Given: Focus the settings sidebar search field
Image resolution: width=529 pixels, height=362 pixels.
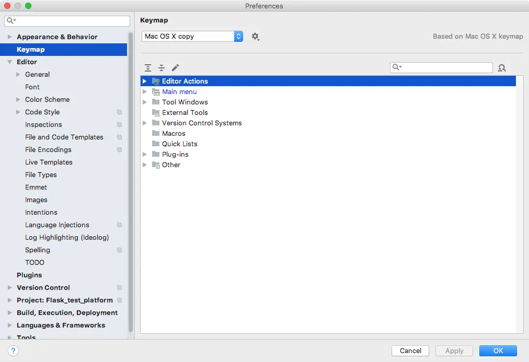Looking at the screenshot, I should 67,21.
